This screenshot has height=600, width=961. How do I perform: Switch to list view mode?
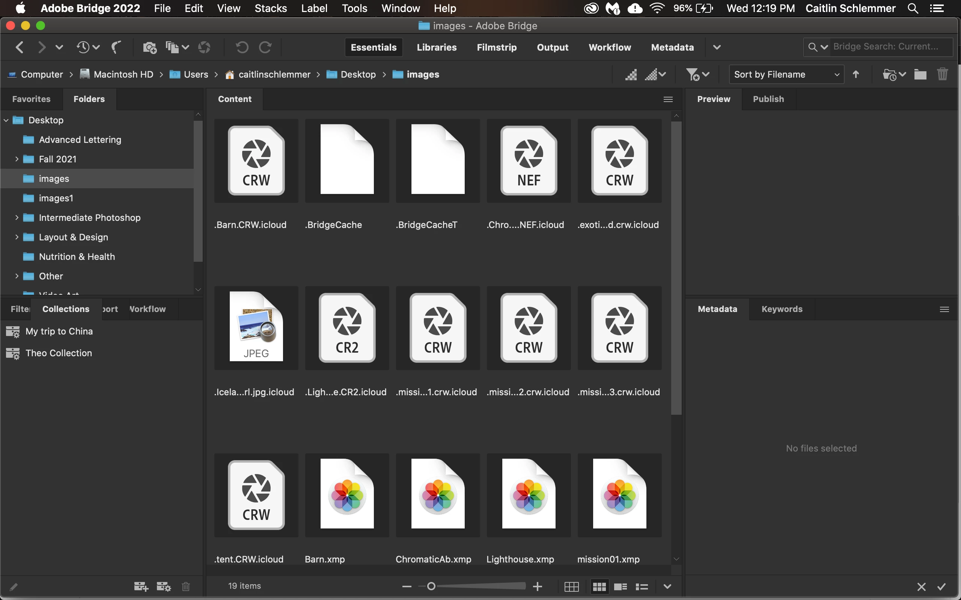click(642, 586)
